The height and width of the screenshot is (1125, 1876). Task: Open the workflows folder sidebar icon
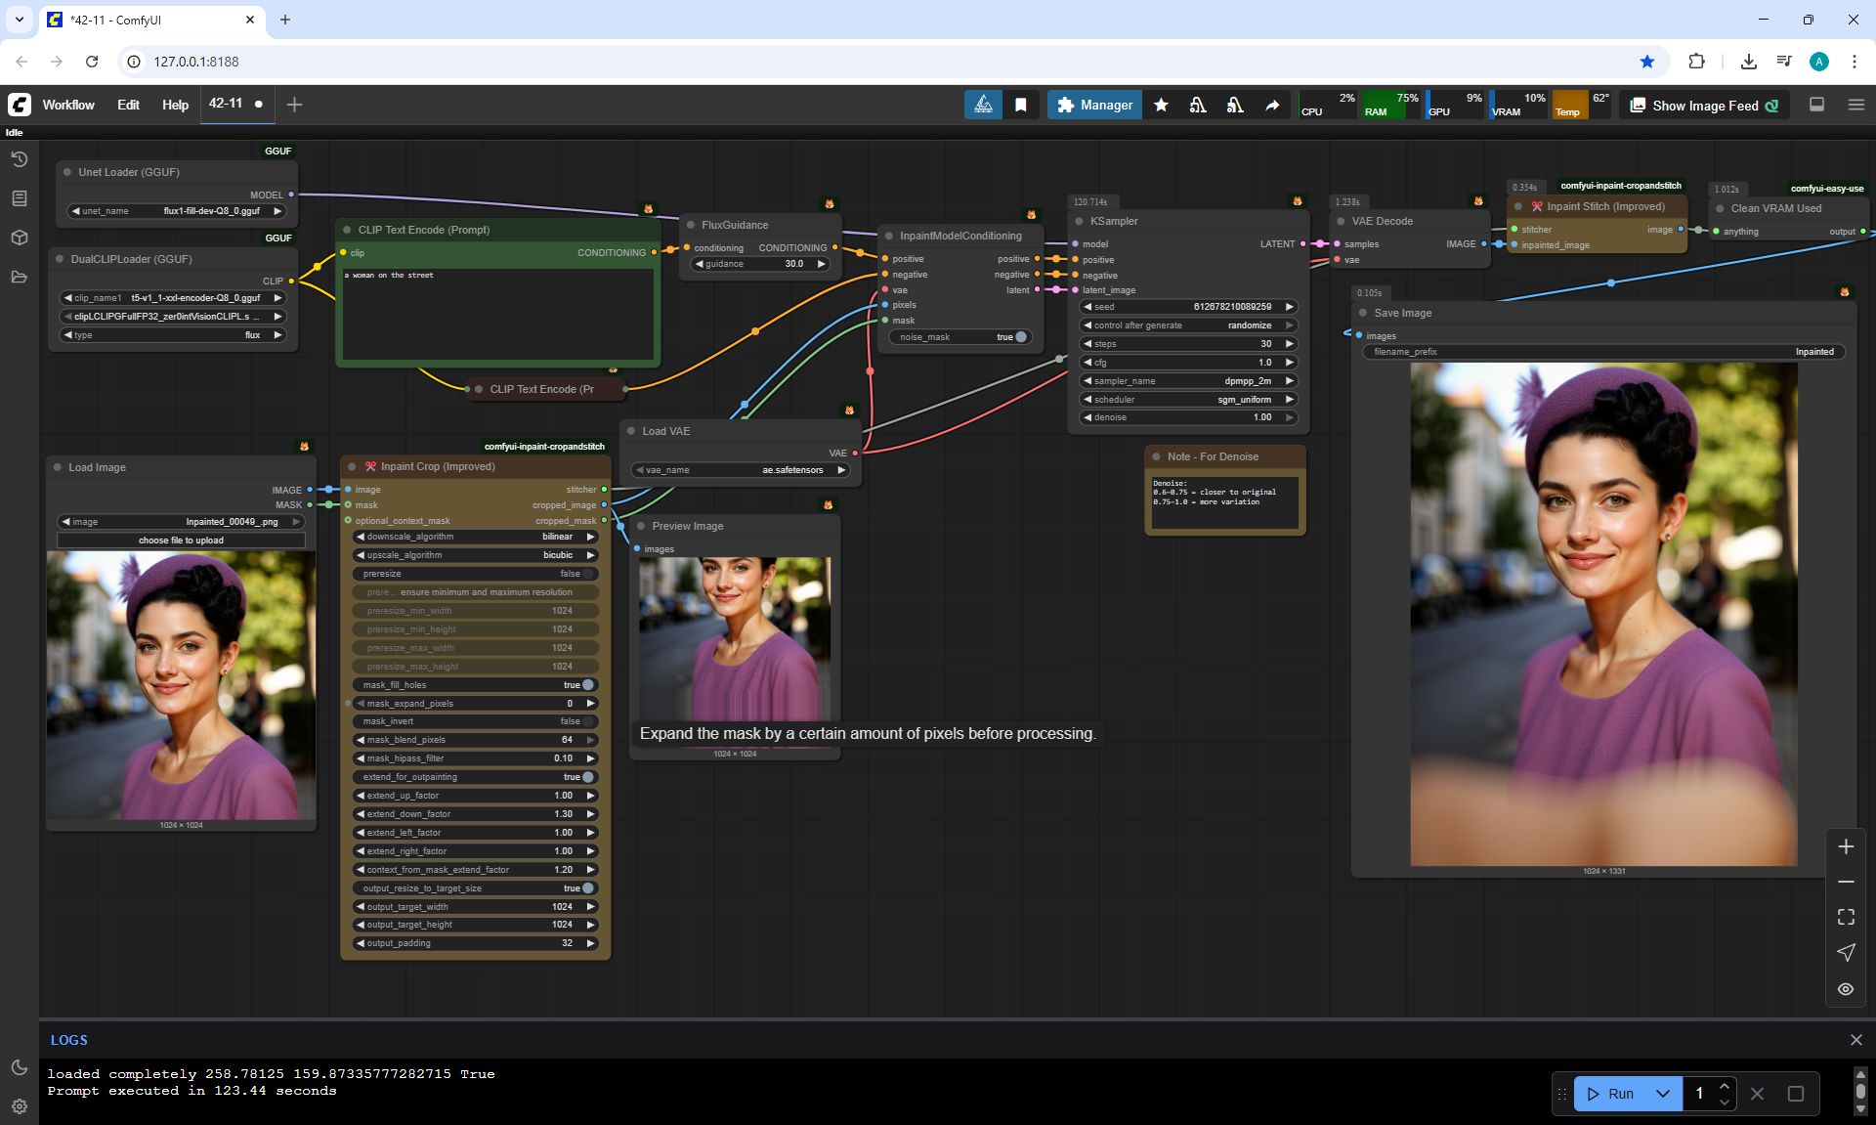tap(19, 277)
